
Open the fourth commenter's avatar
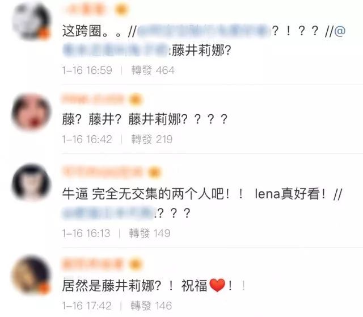point(32,275)
